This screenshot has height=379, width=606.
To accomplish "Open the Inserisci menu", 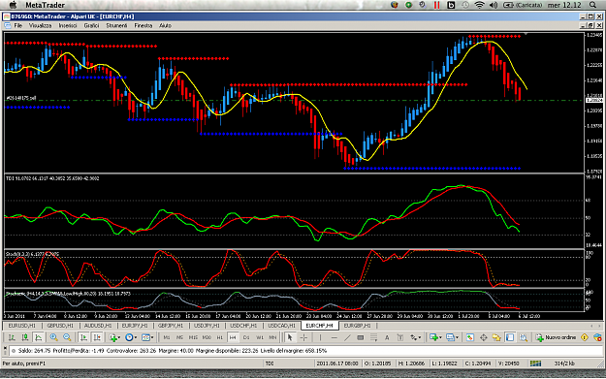I will coord(68,25).
